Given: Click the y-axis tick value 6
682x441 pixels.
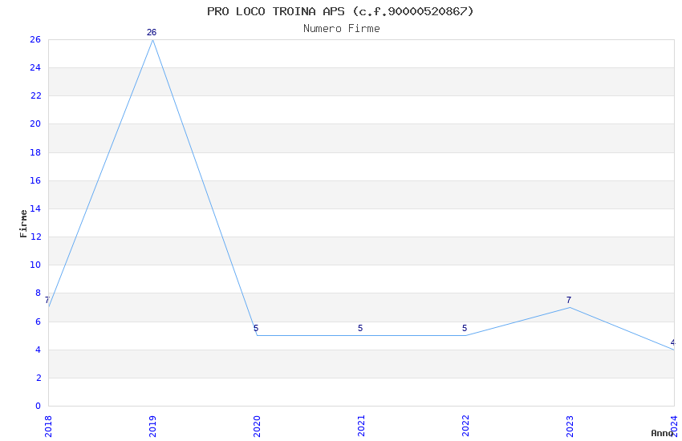Looking at the screenshot, I should pos(38,322).
